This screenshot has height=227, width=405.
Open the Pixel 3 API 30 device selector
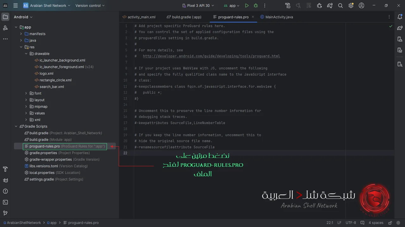tap(199, 6)
